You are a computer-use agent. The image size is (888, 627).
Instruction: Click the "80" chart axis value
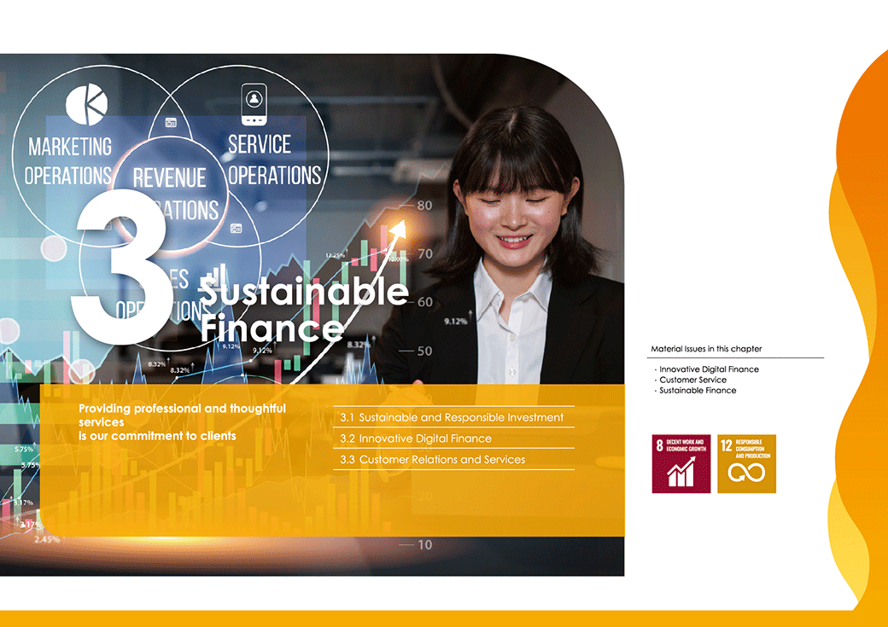(424, 206)
